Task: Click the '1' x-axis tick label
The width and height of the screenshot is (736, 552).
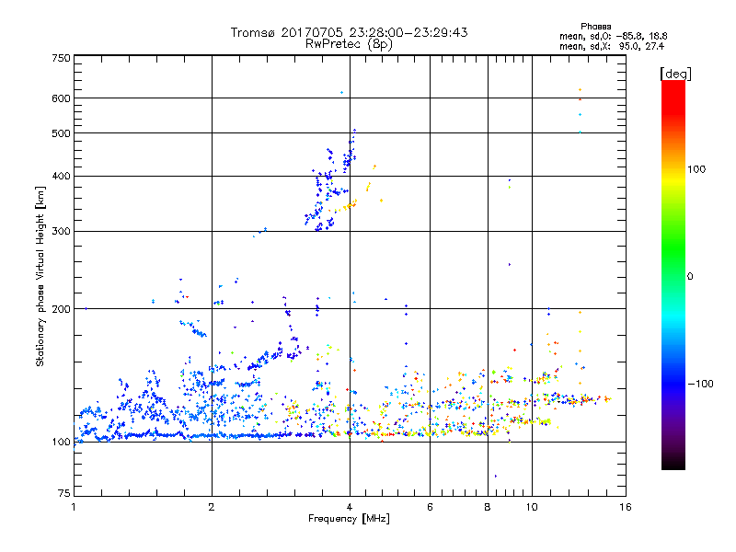Action: click(74, 507)
